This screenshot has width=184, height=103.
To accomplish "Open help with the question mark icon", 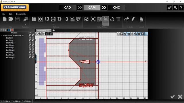I will click(181, 8).
